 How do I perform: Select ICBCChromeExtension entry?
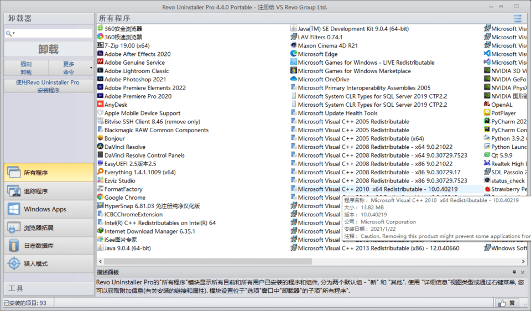(x=133, y=215)
